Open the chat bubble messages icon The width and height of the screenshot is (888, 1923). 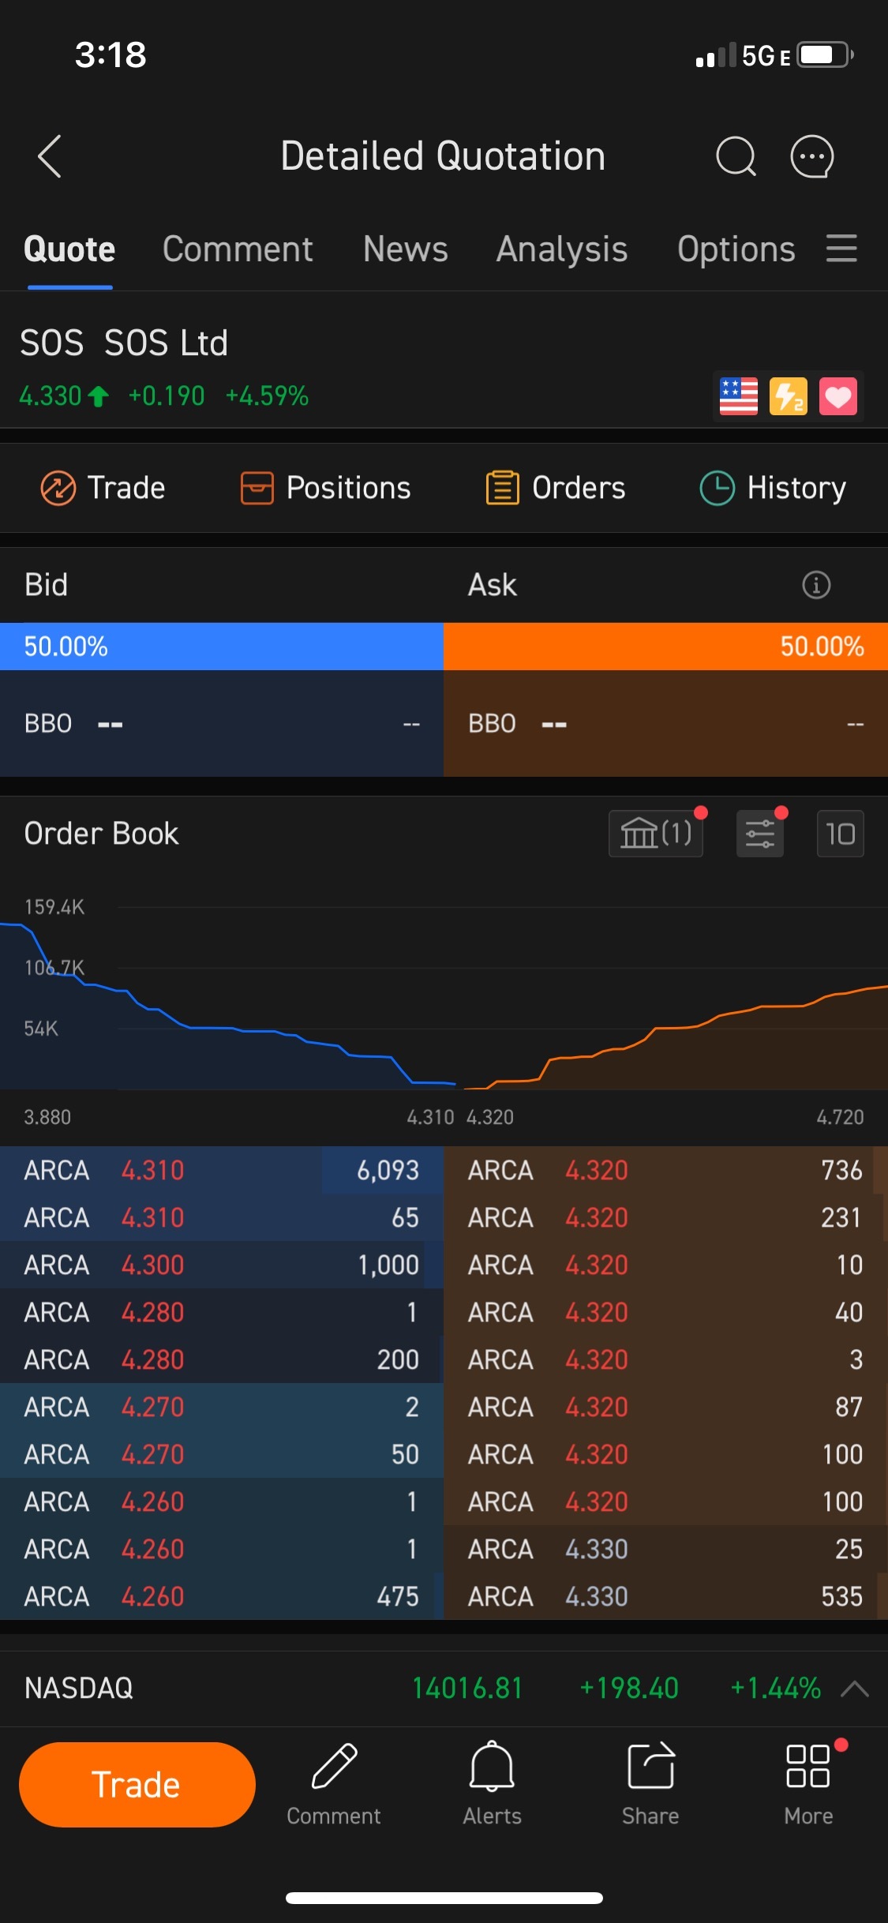pos(812,156)
